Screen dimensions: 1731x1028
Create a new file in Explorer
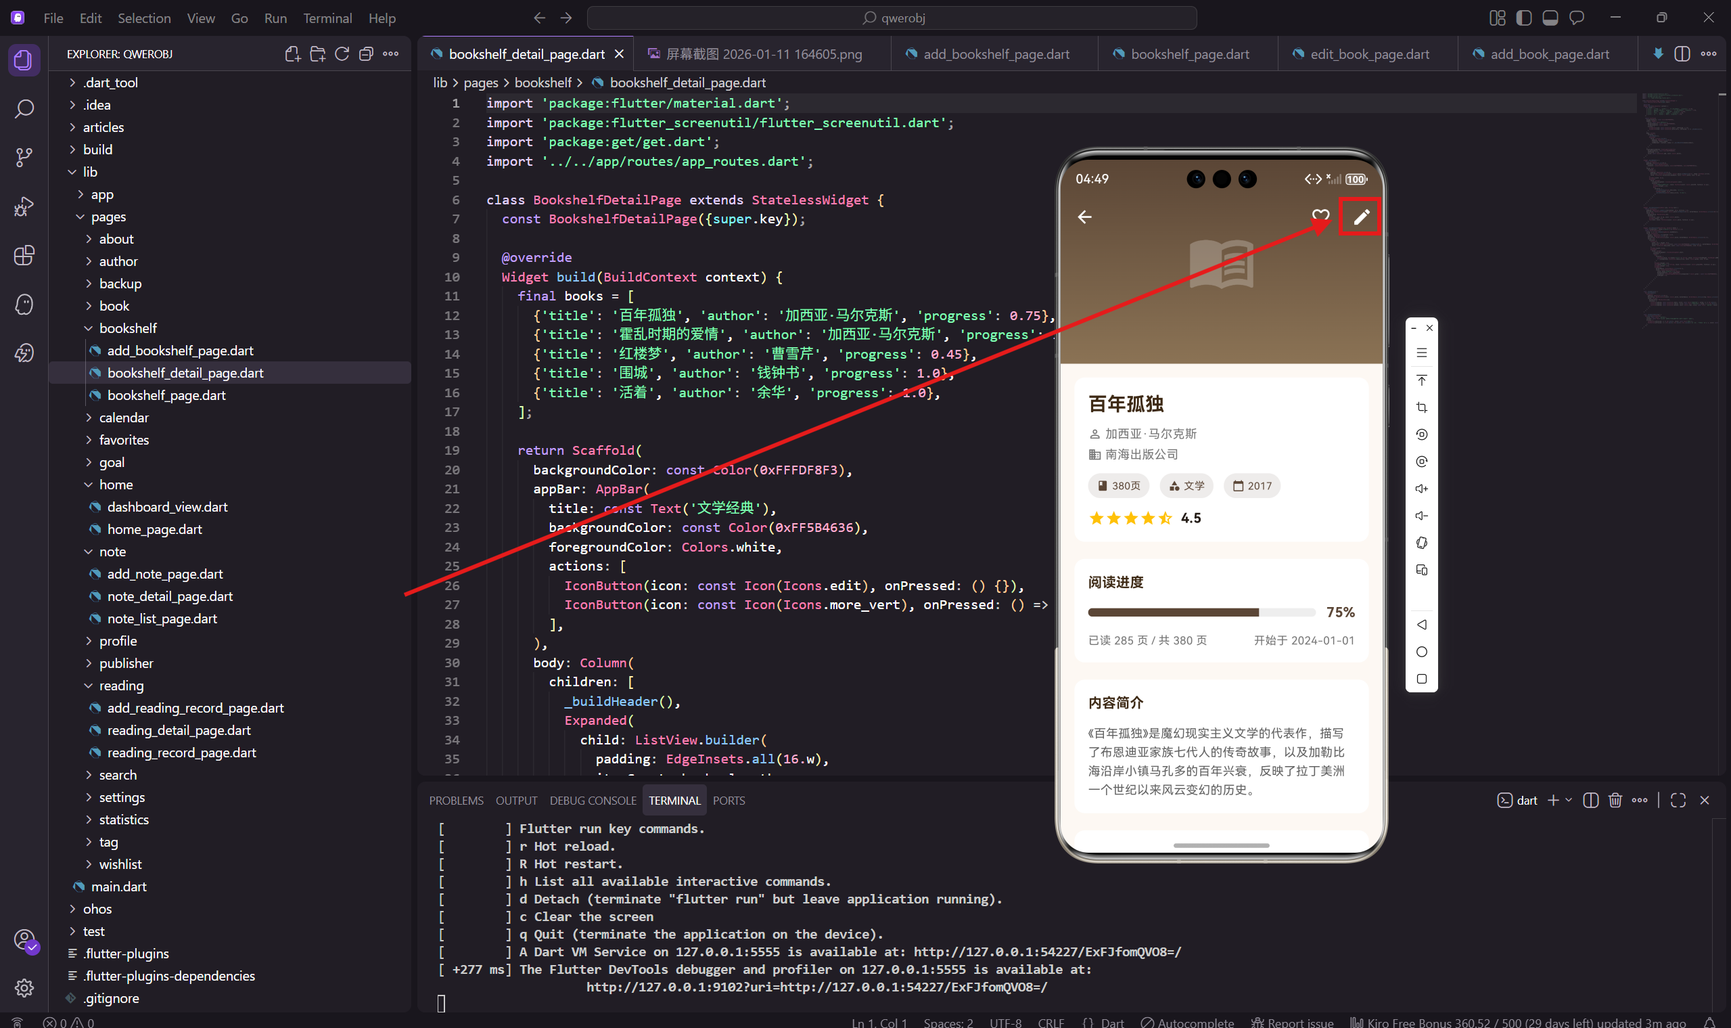click(x=292, y=54)
